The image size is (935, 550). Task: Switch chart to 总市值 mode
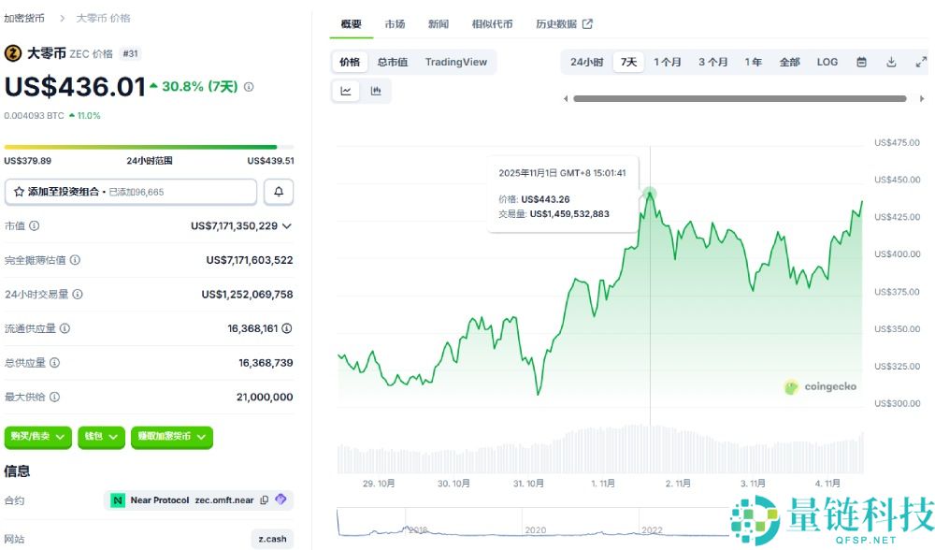(x=393, y=63)
